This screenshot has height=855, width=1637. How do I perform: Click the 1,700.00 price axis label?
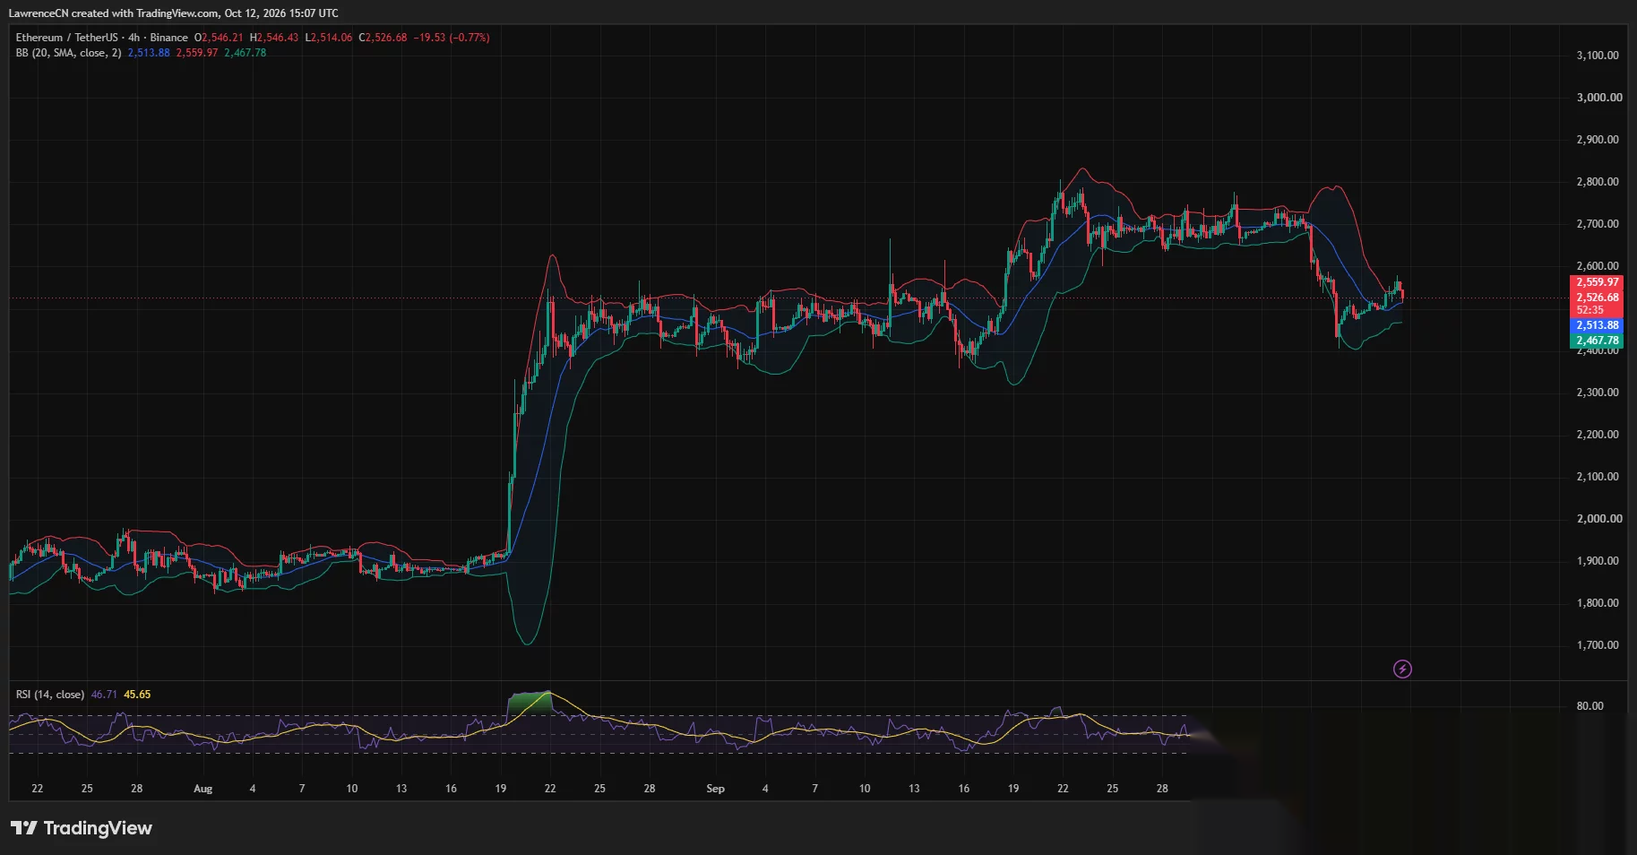coord(1598,645)
